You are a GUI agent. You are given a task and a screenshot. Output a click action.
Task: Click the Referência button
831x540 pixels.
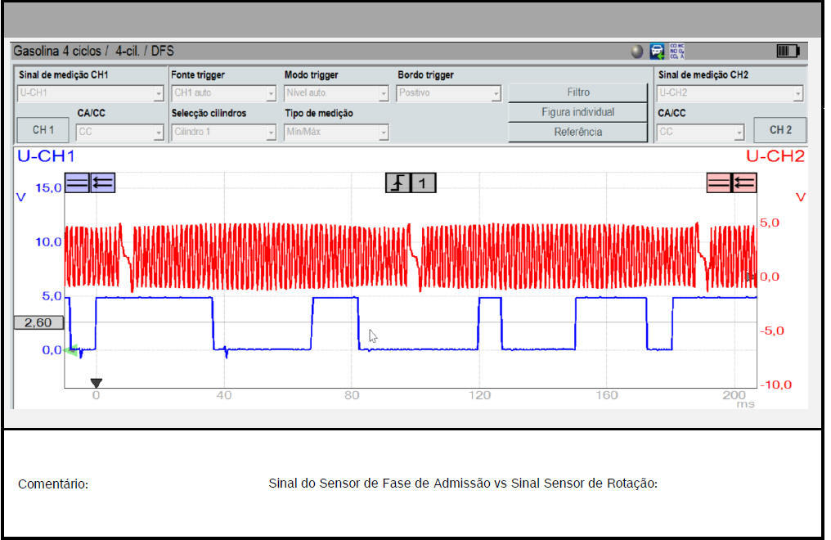click(577, 132)
